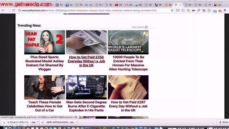The width and height of the screenshot is (229, 129).
Task: Open the tab labeled '50'
Action: [109, 5]
